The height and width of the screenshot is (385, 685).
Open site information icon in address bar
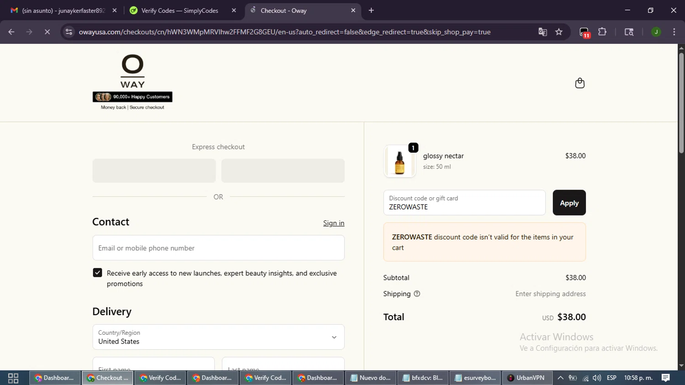[x=69, y=32]
